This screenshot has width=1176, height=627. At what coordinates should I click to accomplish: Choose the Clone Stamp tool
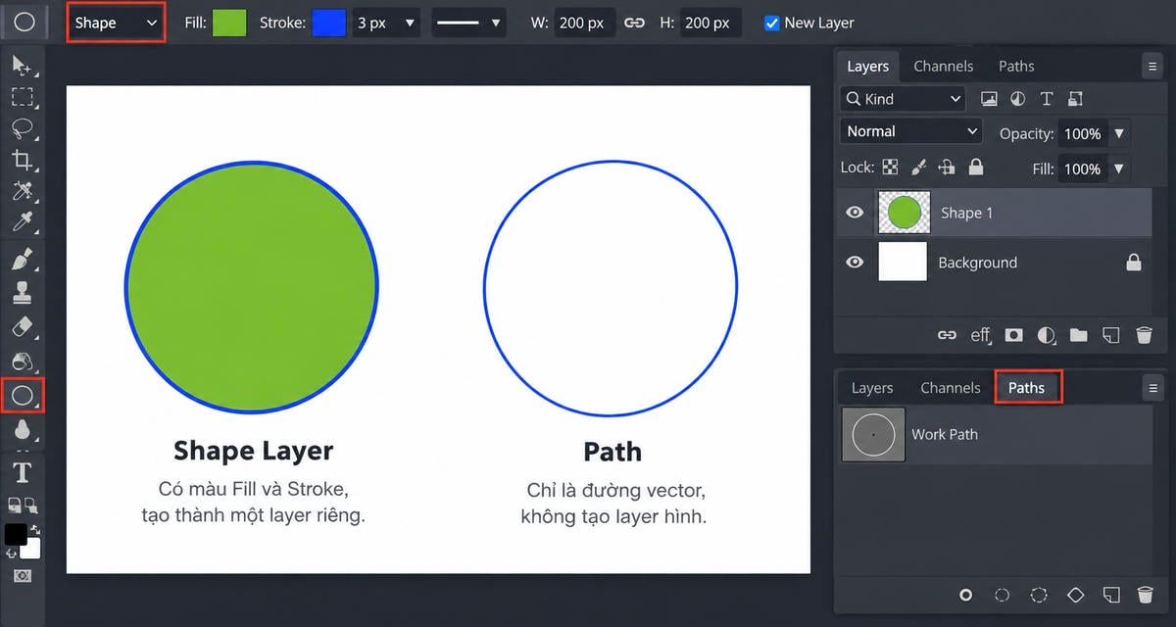coord(22,293)
